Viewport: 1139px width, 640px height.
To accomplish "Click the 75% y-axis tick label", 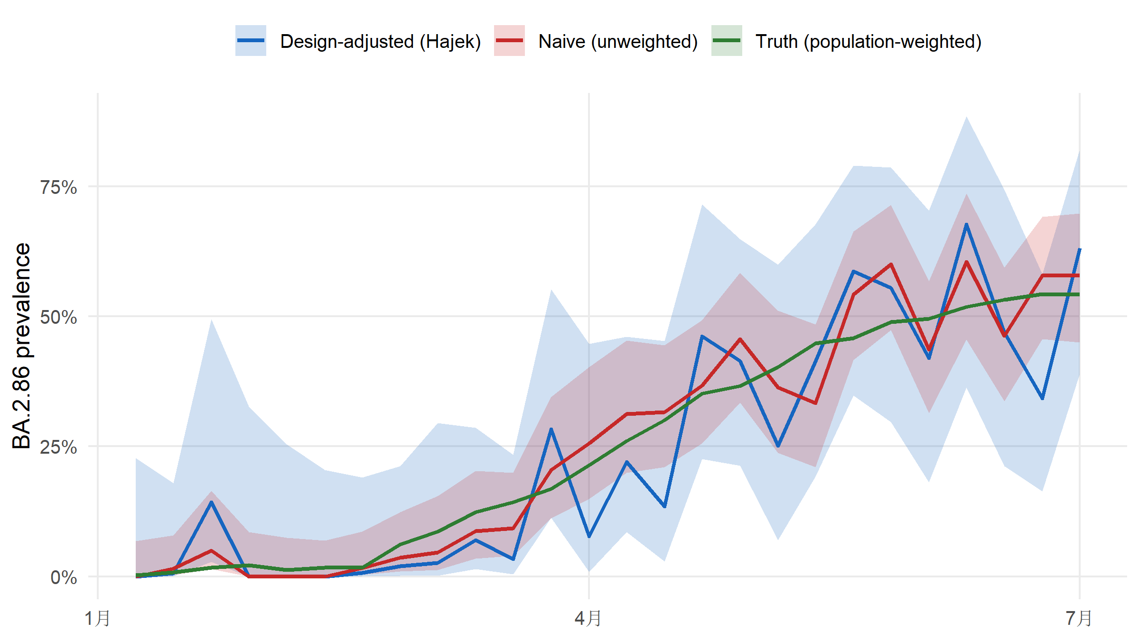I will (58, 187).
